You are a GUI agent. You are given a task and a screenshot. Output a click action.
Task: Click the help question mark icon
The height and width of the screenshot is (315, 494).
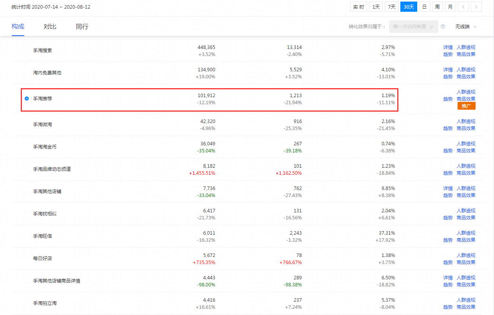click(x=443, y=27)
